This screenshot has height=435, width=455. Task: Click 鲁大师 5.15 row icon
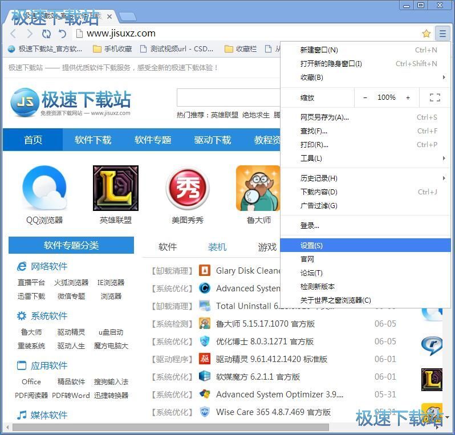coord(205,324)
